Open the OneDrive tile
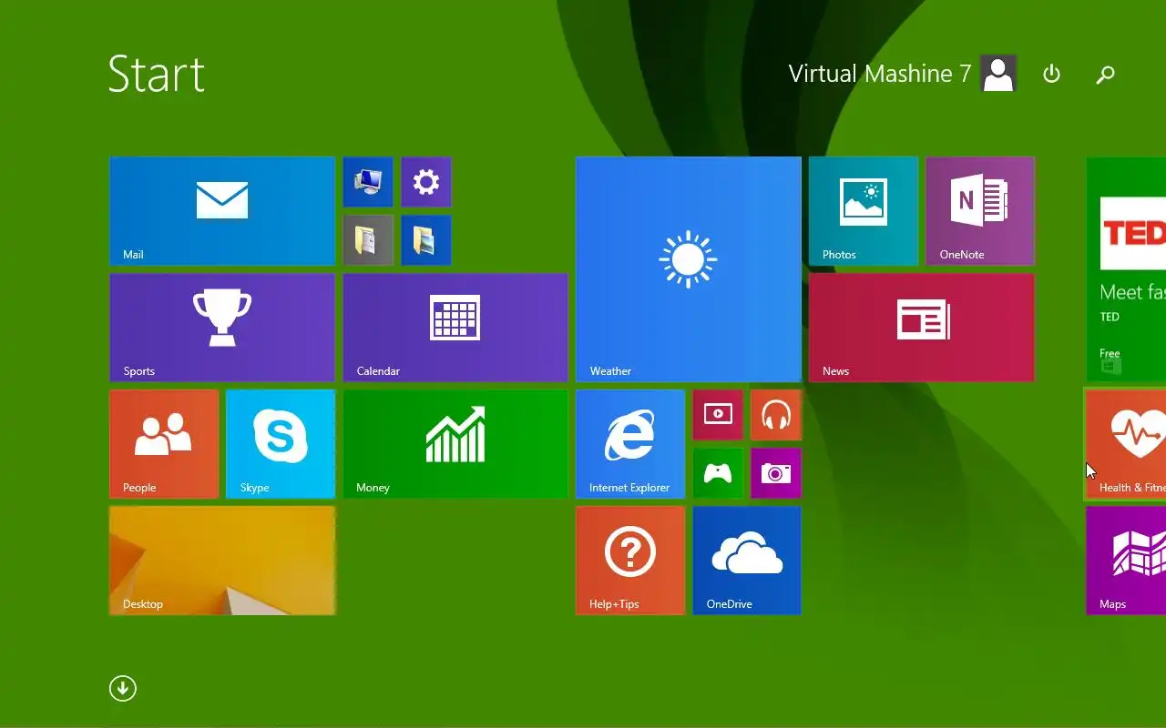Viewport: 1166px width, 728px height. 747,561
